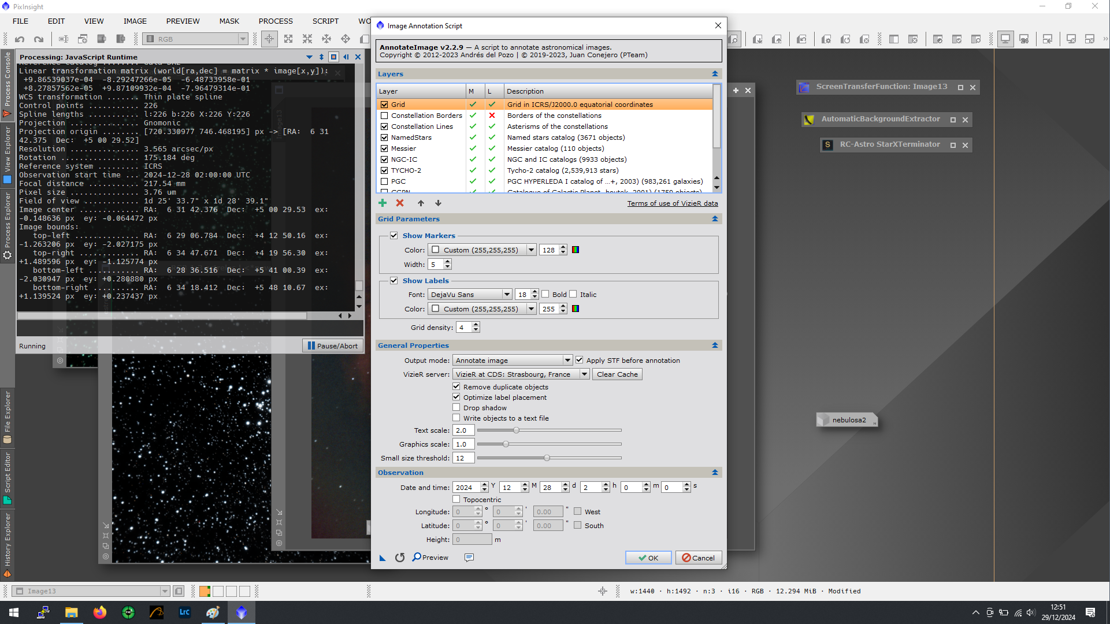Open Terms of use of VizieR data link
Screen dimensions: 1110x624
pos(673,203)
